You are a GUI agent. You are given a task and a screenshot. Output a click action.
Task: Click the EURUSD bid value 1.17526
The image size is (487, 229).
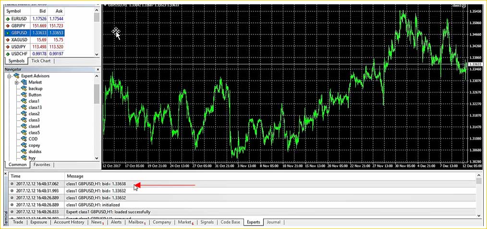(x=39, y=19)
